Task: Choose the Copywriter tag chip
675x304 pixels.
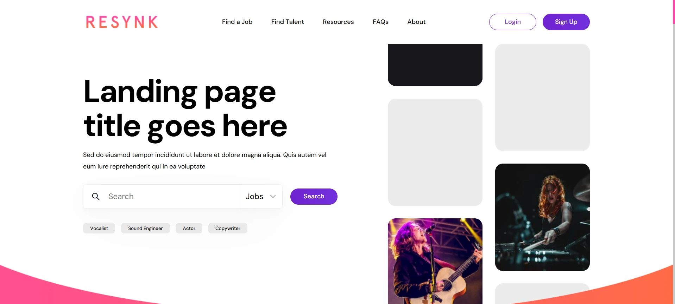Action: tap(228, 228)
